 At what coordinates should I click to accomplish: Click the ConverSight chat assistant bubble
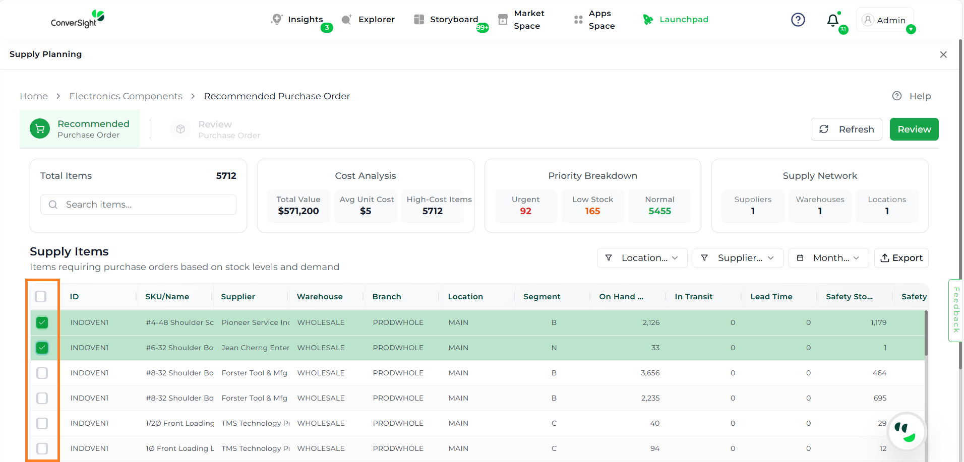(x=906, y=432)
